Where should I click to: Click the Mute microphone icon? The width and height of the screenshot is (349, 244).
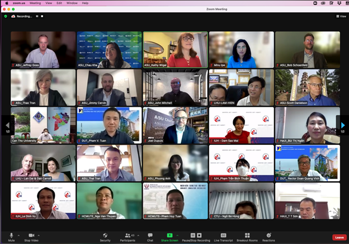[x=11, y=235]
